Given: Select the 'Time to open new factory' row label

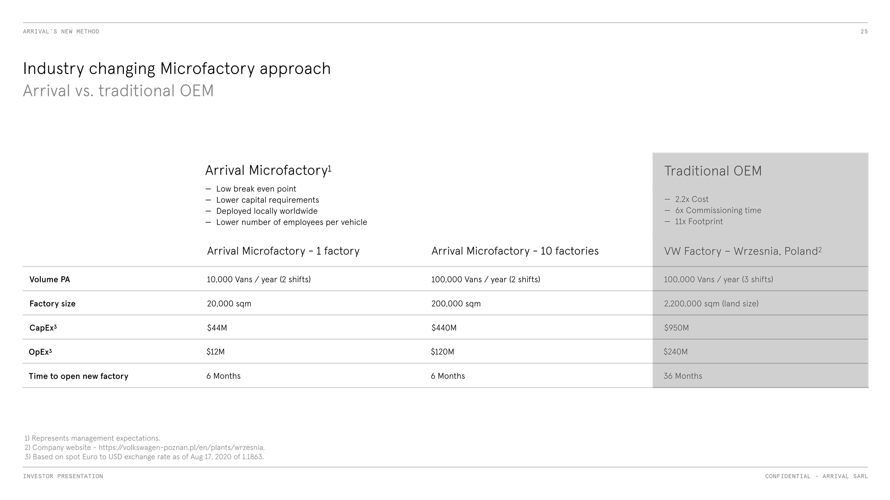Looking at the screenshot, I should (78, 376).
